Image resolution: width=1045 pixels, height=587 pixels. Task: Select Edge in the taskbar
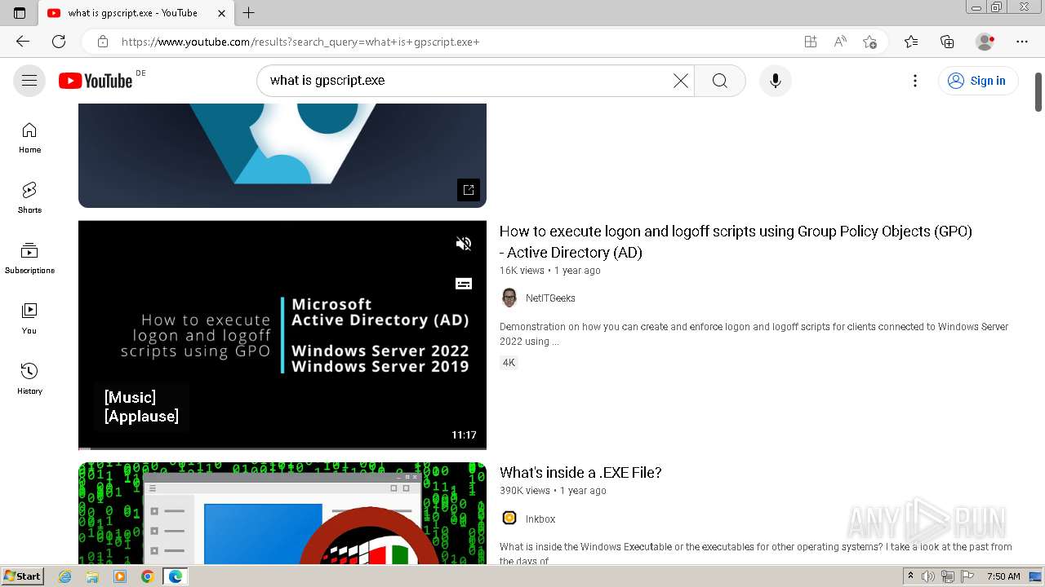pyautogui.click(x=175, y=576)
